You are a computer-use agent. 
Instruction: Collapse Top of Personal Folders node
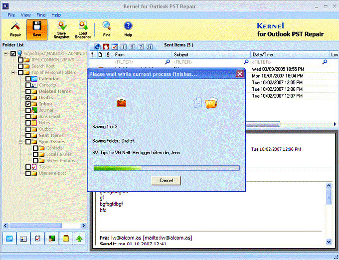coord(13,72)
